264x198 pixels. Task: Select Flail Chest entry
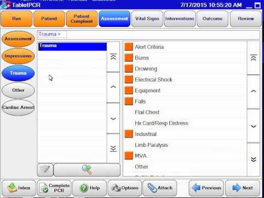pos(147,112)
